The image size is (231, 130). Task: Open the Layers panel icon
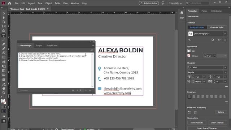coord(182,13)
